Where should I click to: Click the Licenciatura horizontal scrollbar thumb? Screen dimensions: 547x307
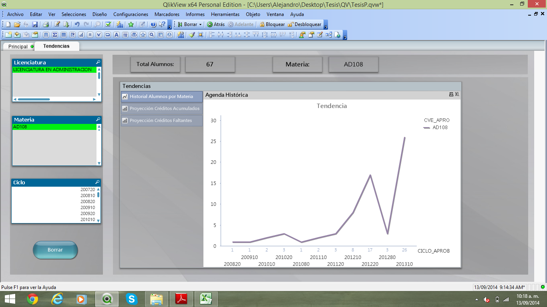click(34, 99)
